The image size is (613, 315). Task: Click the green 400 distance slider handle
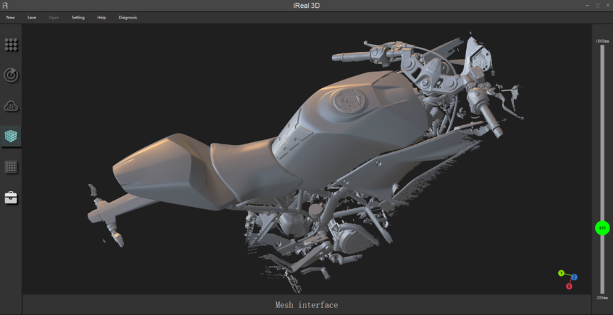coord(602,228)
